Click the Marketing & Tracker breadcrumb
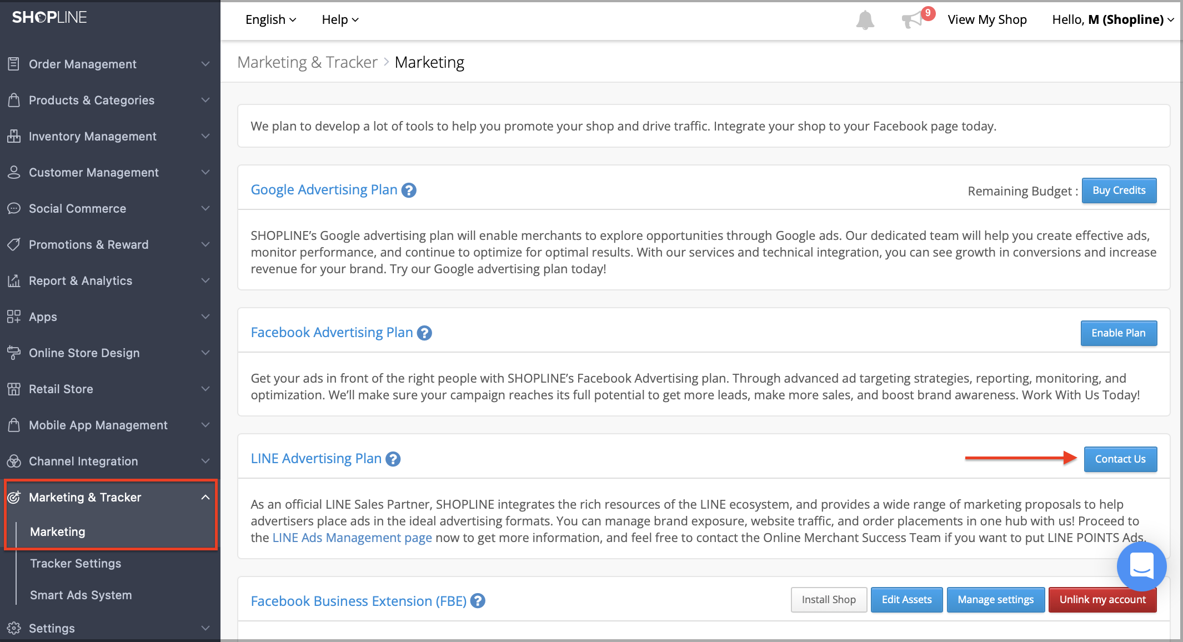This screenshot has width=1183, height=642. 307,62
